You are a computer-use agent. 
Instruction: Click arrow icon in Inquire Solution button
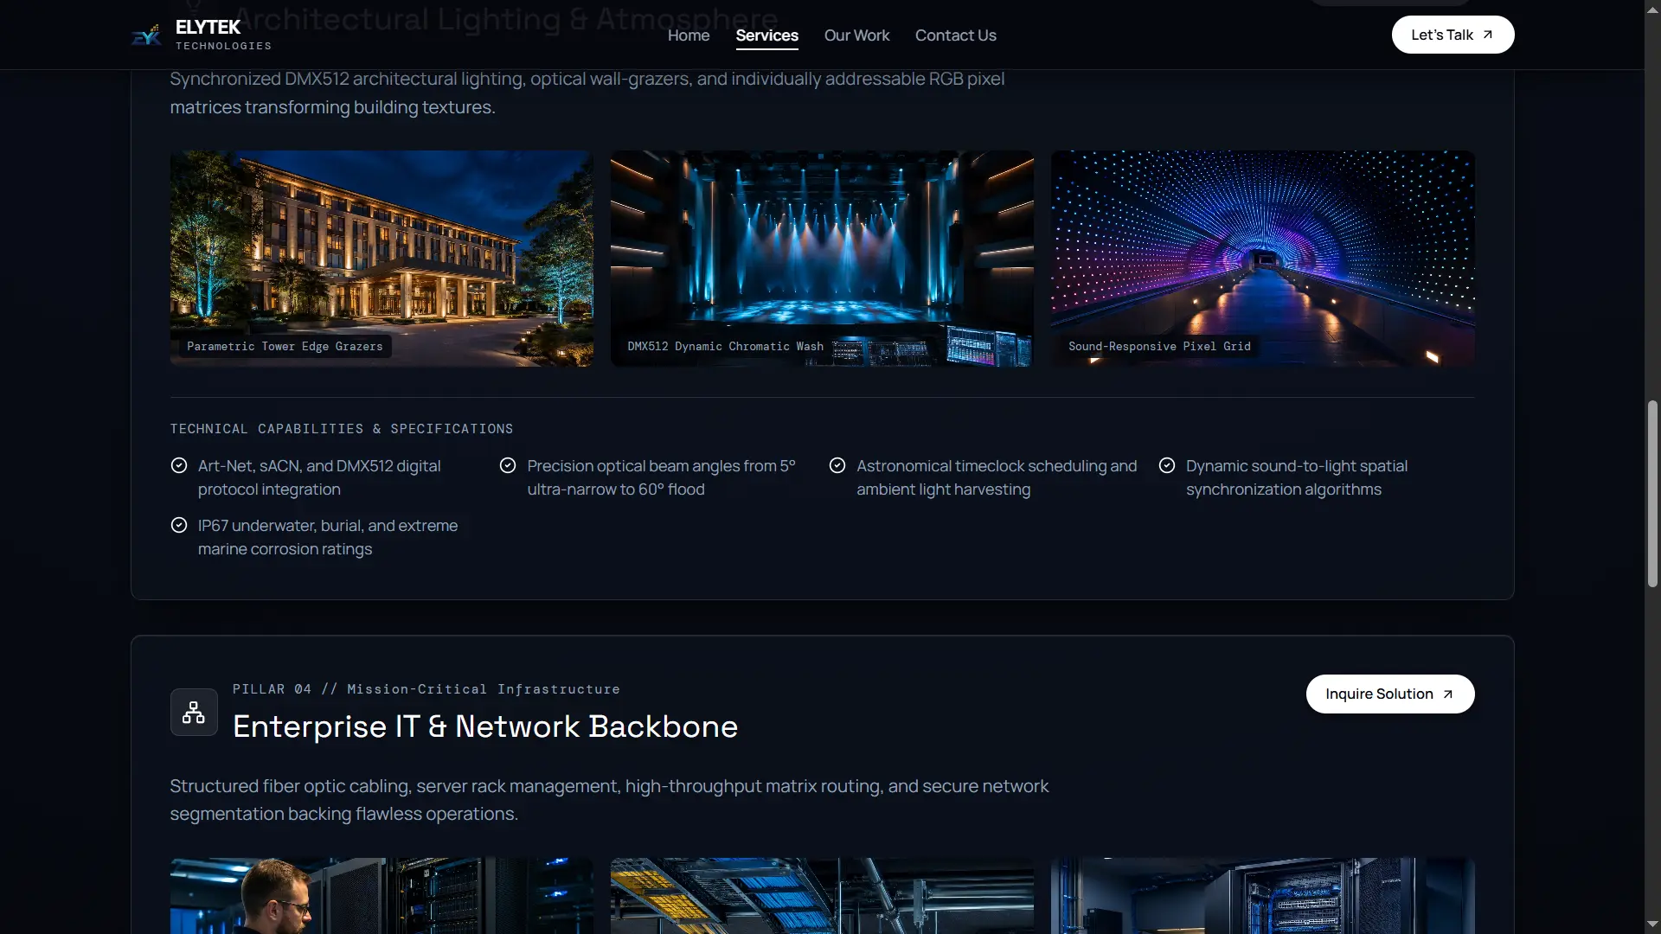(1447, 694)
